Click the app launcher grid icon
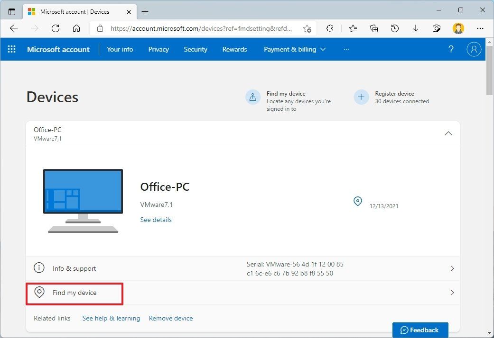494x338 pixels. (11, 49)
